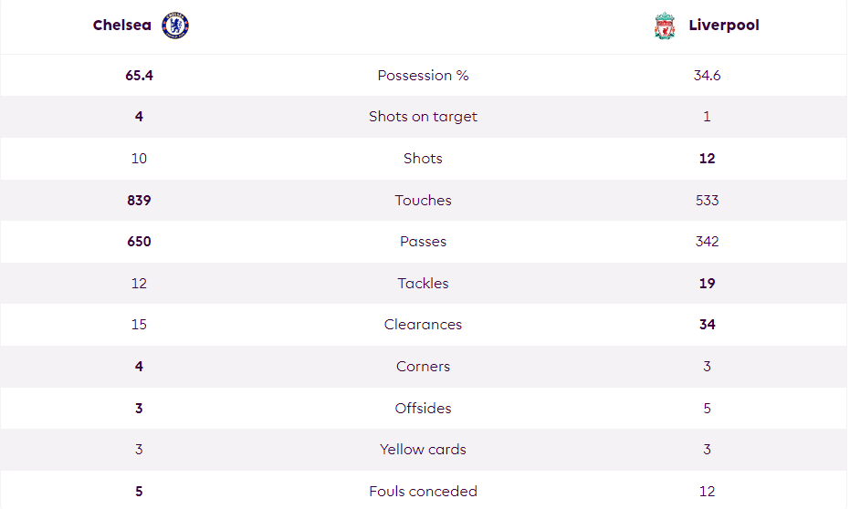Click the Offsides stat label

[x=423, y=409]
